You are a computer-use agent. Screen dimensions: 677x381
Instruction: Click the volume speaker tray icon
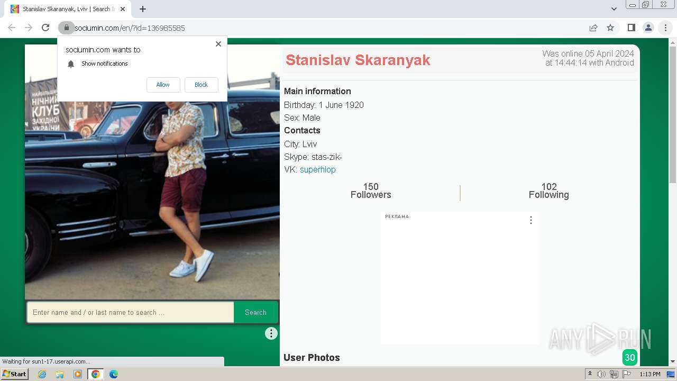601,374
